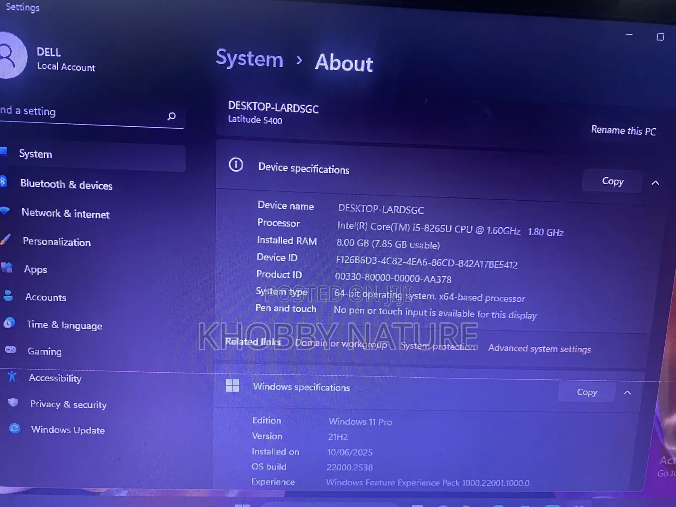Open Windows Update page
Image resolution: width=676 pixels, height=507 pixels.
(x=68, y=430)
